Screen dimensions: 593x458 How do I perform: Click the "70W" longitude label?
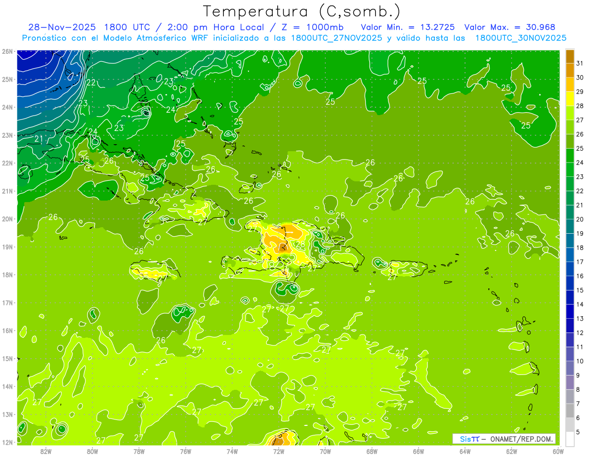(325, 451)
